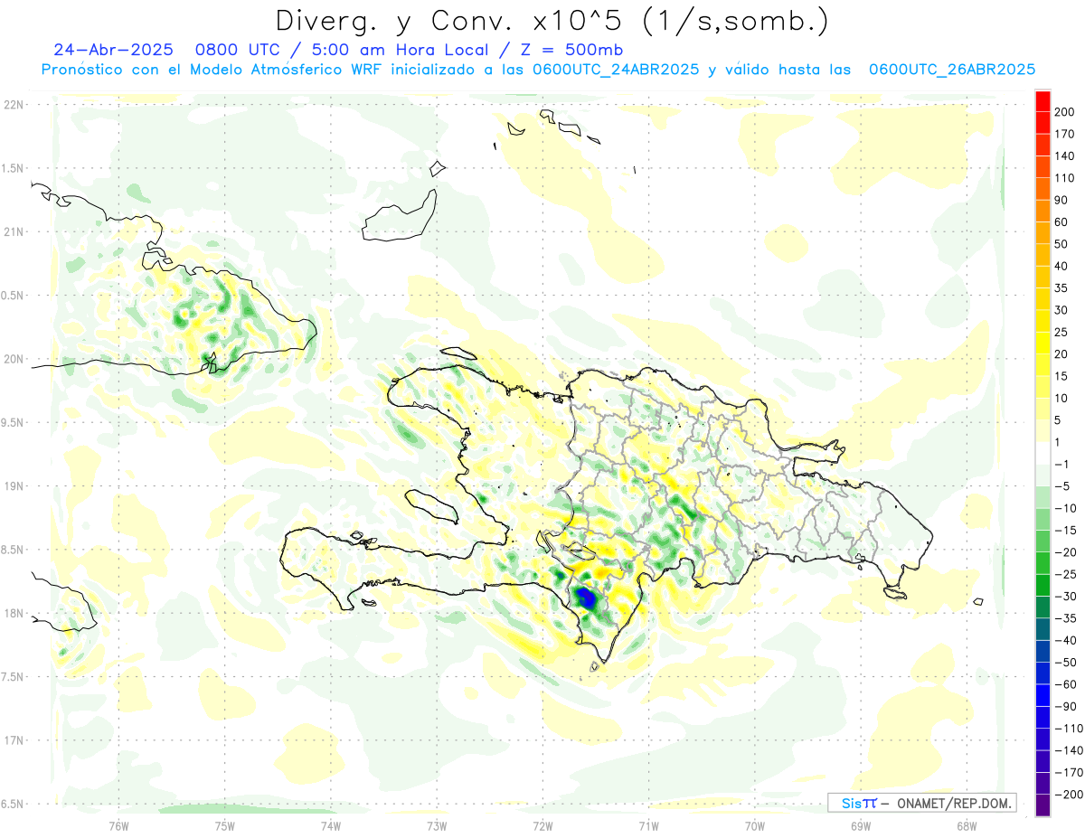Click the longitude label "70W"
This screenshot has height=838, width=1085.
[755, 825]
